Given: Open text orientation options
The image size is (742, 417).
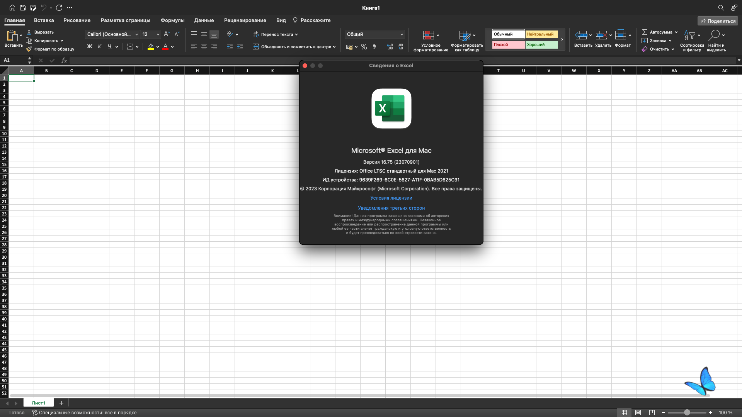Looking at the screenshot, I should coord(232,34).
